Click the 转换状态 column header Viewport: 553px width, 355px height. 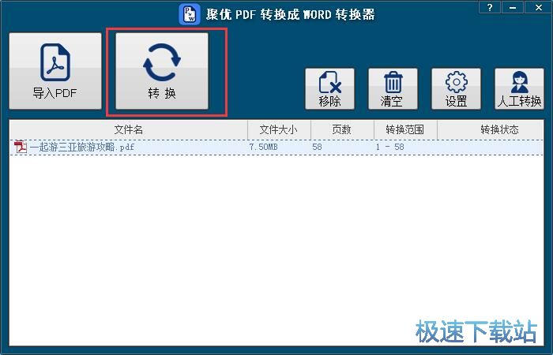click(491, 130)
